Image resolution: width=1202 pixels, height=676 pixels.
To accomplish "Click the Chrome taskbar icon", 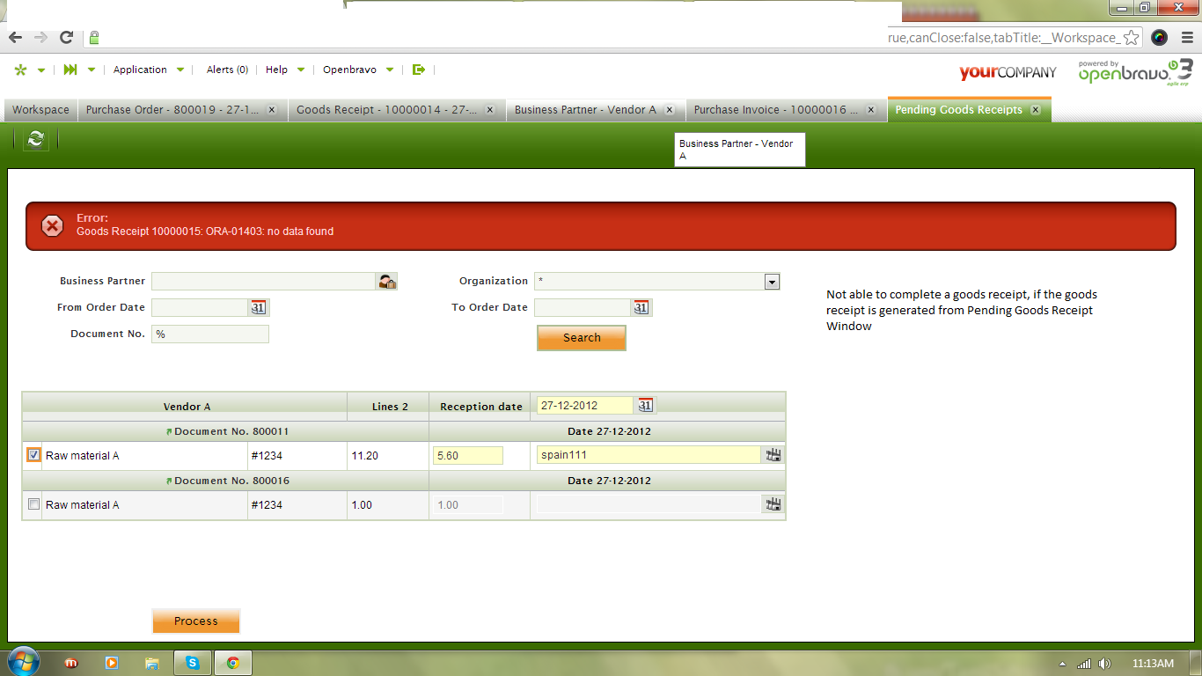I will pos(233,663).
